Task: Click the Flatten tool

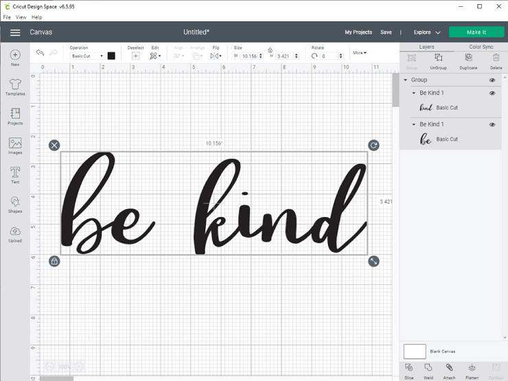Action: [472, 371]
